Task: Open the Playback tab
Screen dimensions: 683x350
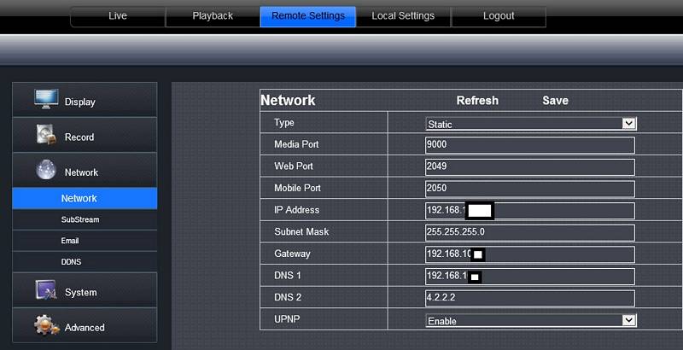Action: (x=213, y=16)
